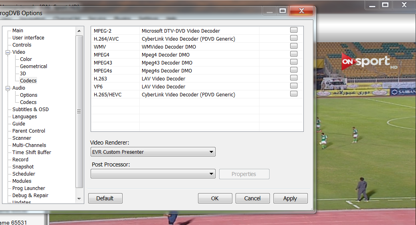Open User interface settings
416x225 pixels.
(28, 37)
